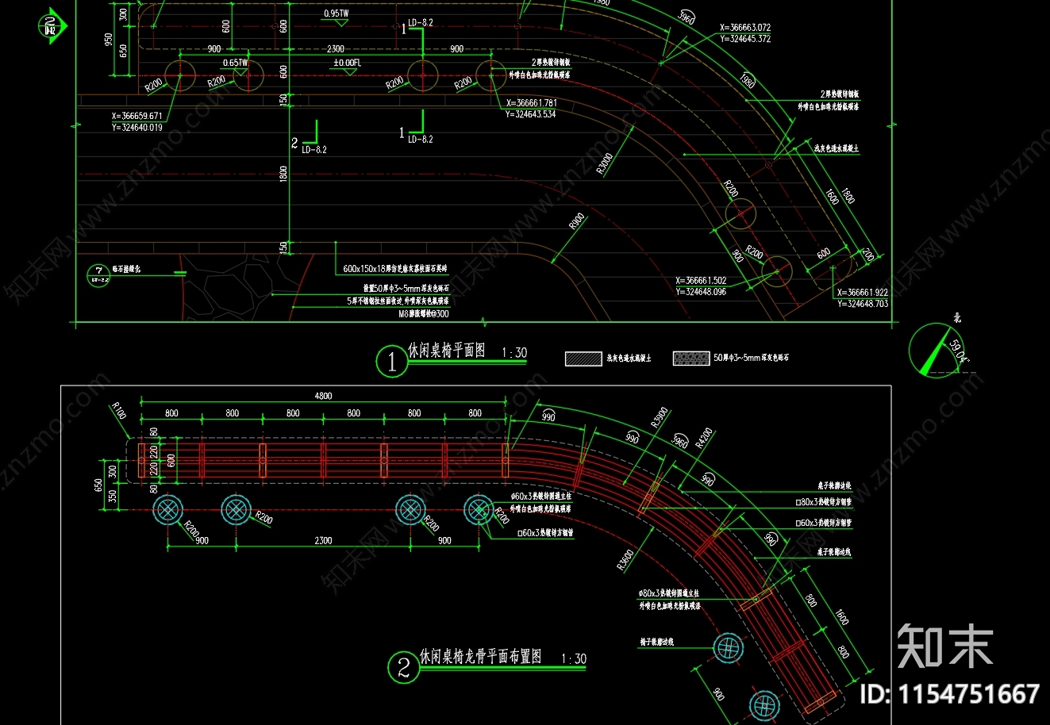The height and width of the screenshot is (725, 1050).
Task: Select the R100 corner radius label
Action: (117, 411)
